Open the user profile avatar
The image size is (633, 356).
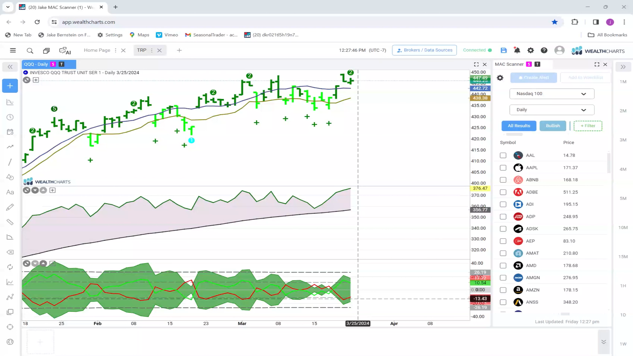pos(559,50)
